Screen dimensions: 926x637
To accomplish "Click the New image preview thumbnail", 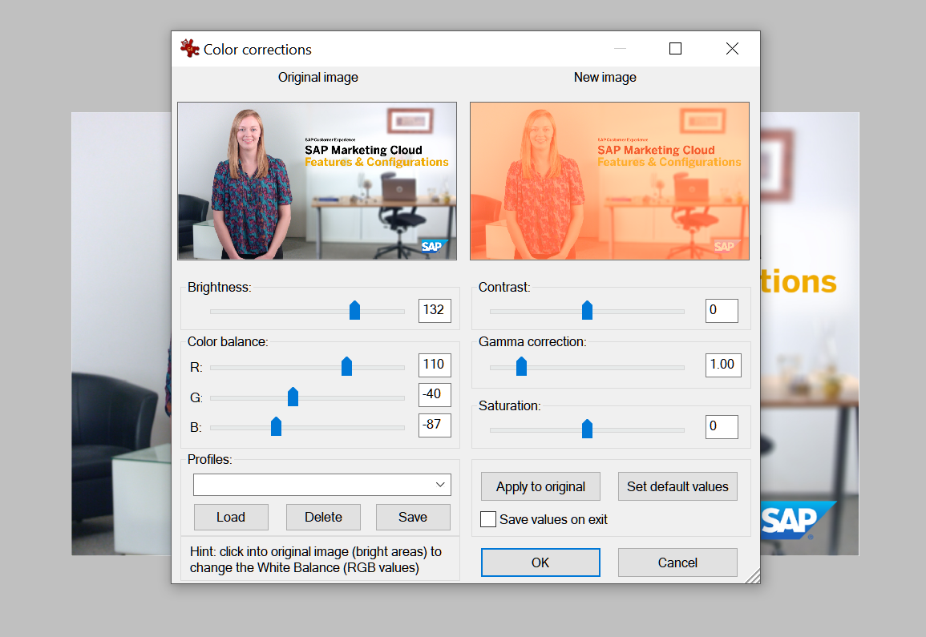I will 609,180.
